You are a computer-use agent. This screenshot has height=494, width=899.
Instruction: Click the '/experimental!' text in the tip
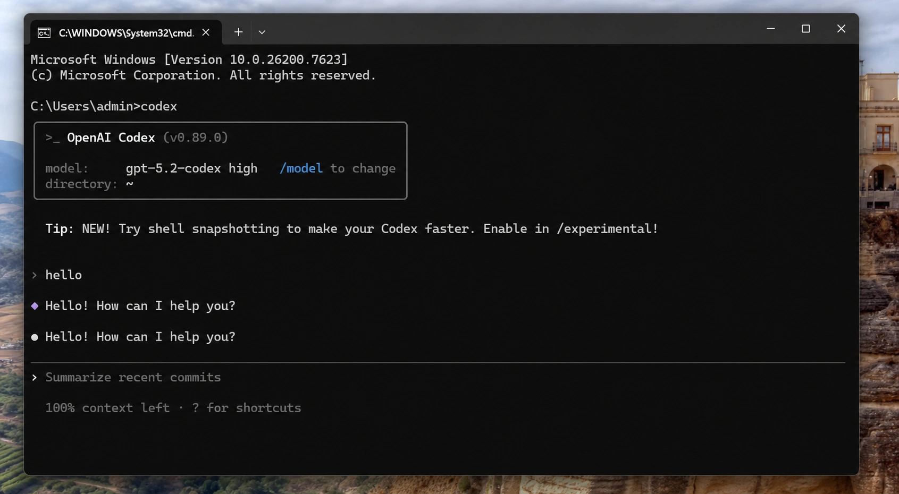(x=607, y=229)
